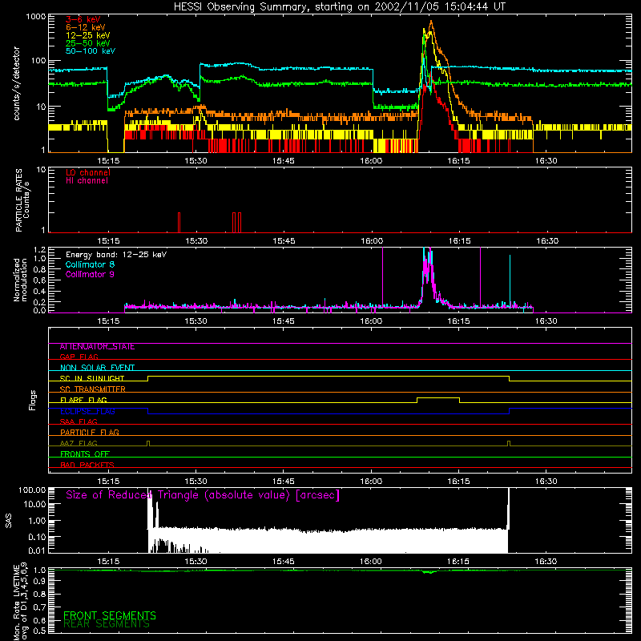Click the '100.00' y-axis value in SAS panel
The width and height of the screenshot is (641, 641).
(x=32, y=490)
